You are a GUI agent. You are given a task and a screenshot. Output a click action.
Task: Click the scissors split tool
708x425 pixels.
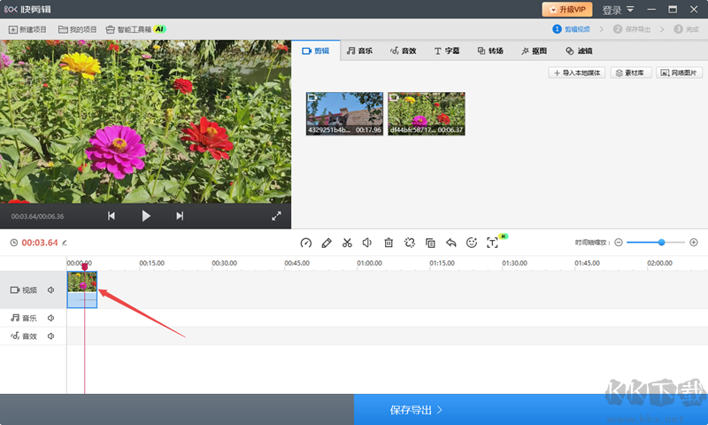(x=347, y=243)
